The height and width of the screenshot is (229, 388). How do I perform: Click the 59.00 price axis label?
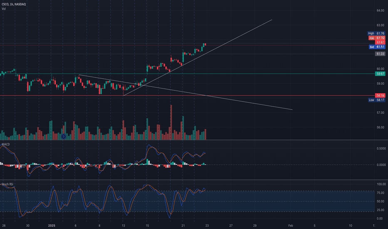point(381,84)
